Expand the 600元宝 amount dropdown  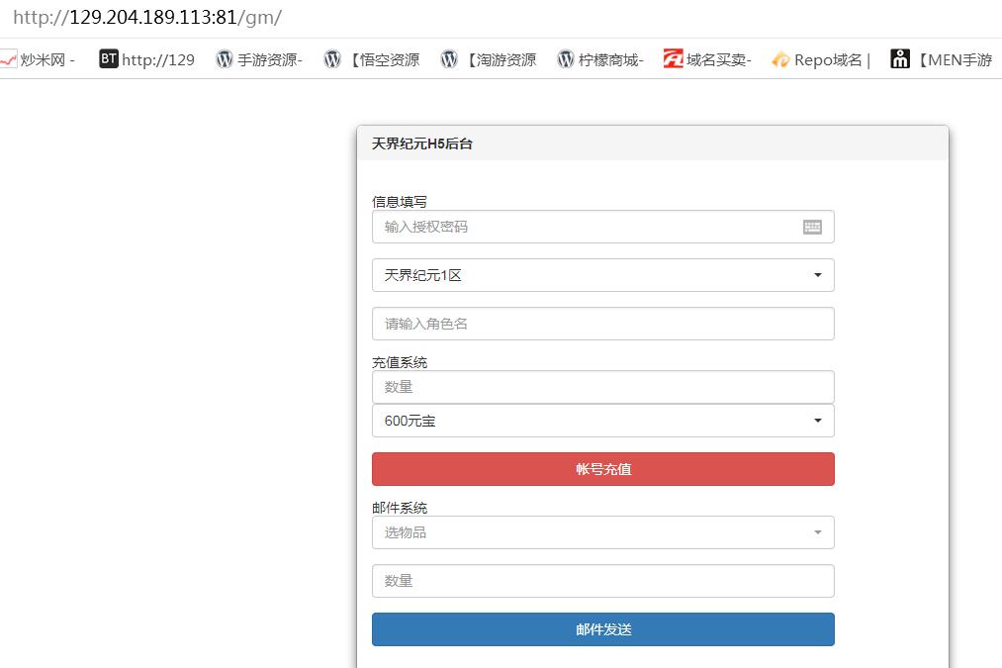click(x=602, y=421)
